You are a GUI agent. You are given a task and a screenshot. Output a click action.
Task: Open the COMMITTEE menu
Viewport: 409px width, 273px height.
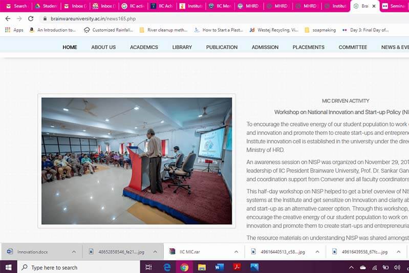353,47
